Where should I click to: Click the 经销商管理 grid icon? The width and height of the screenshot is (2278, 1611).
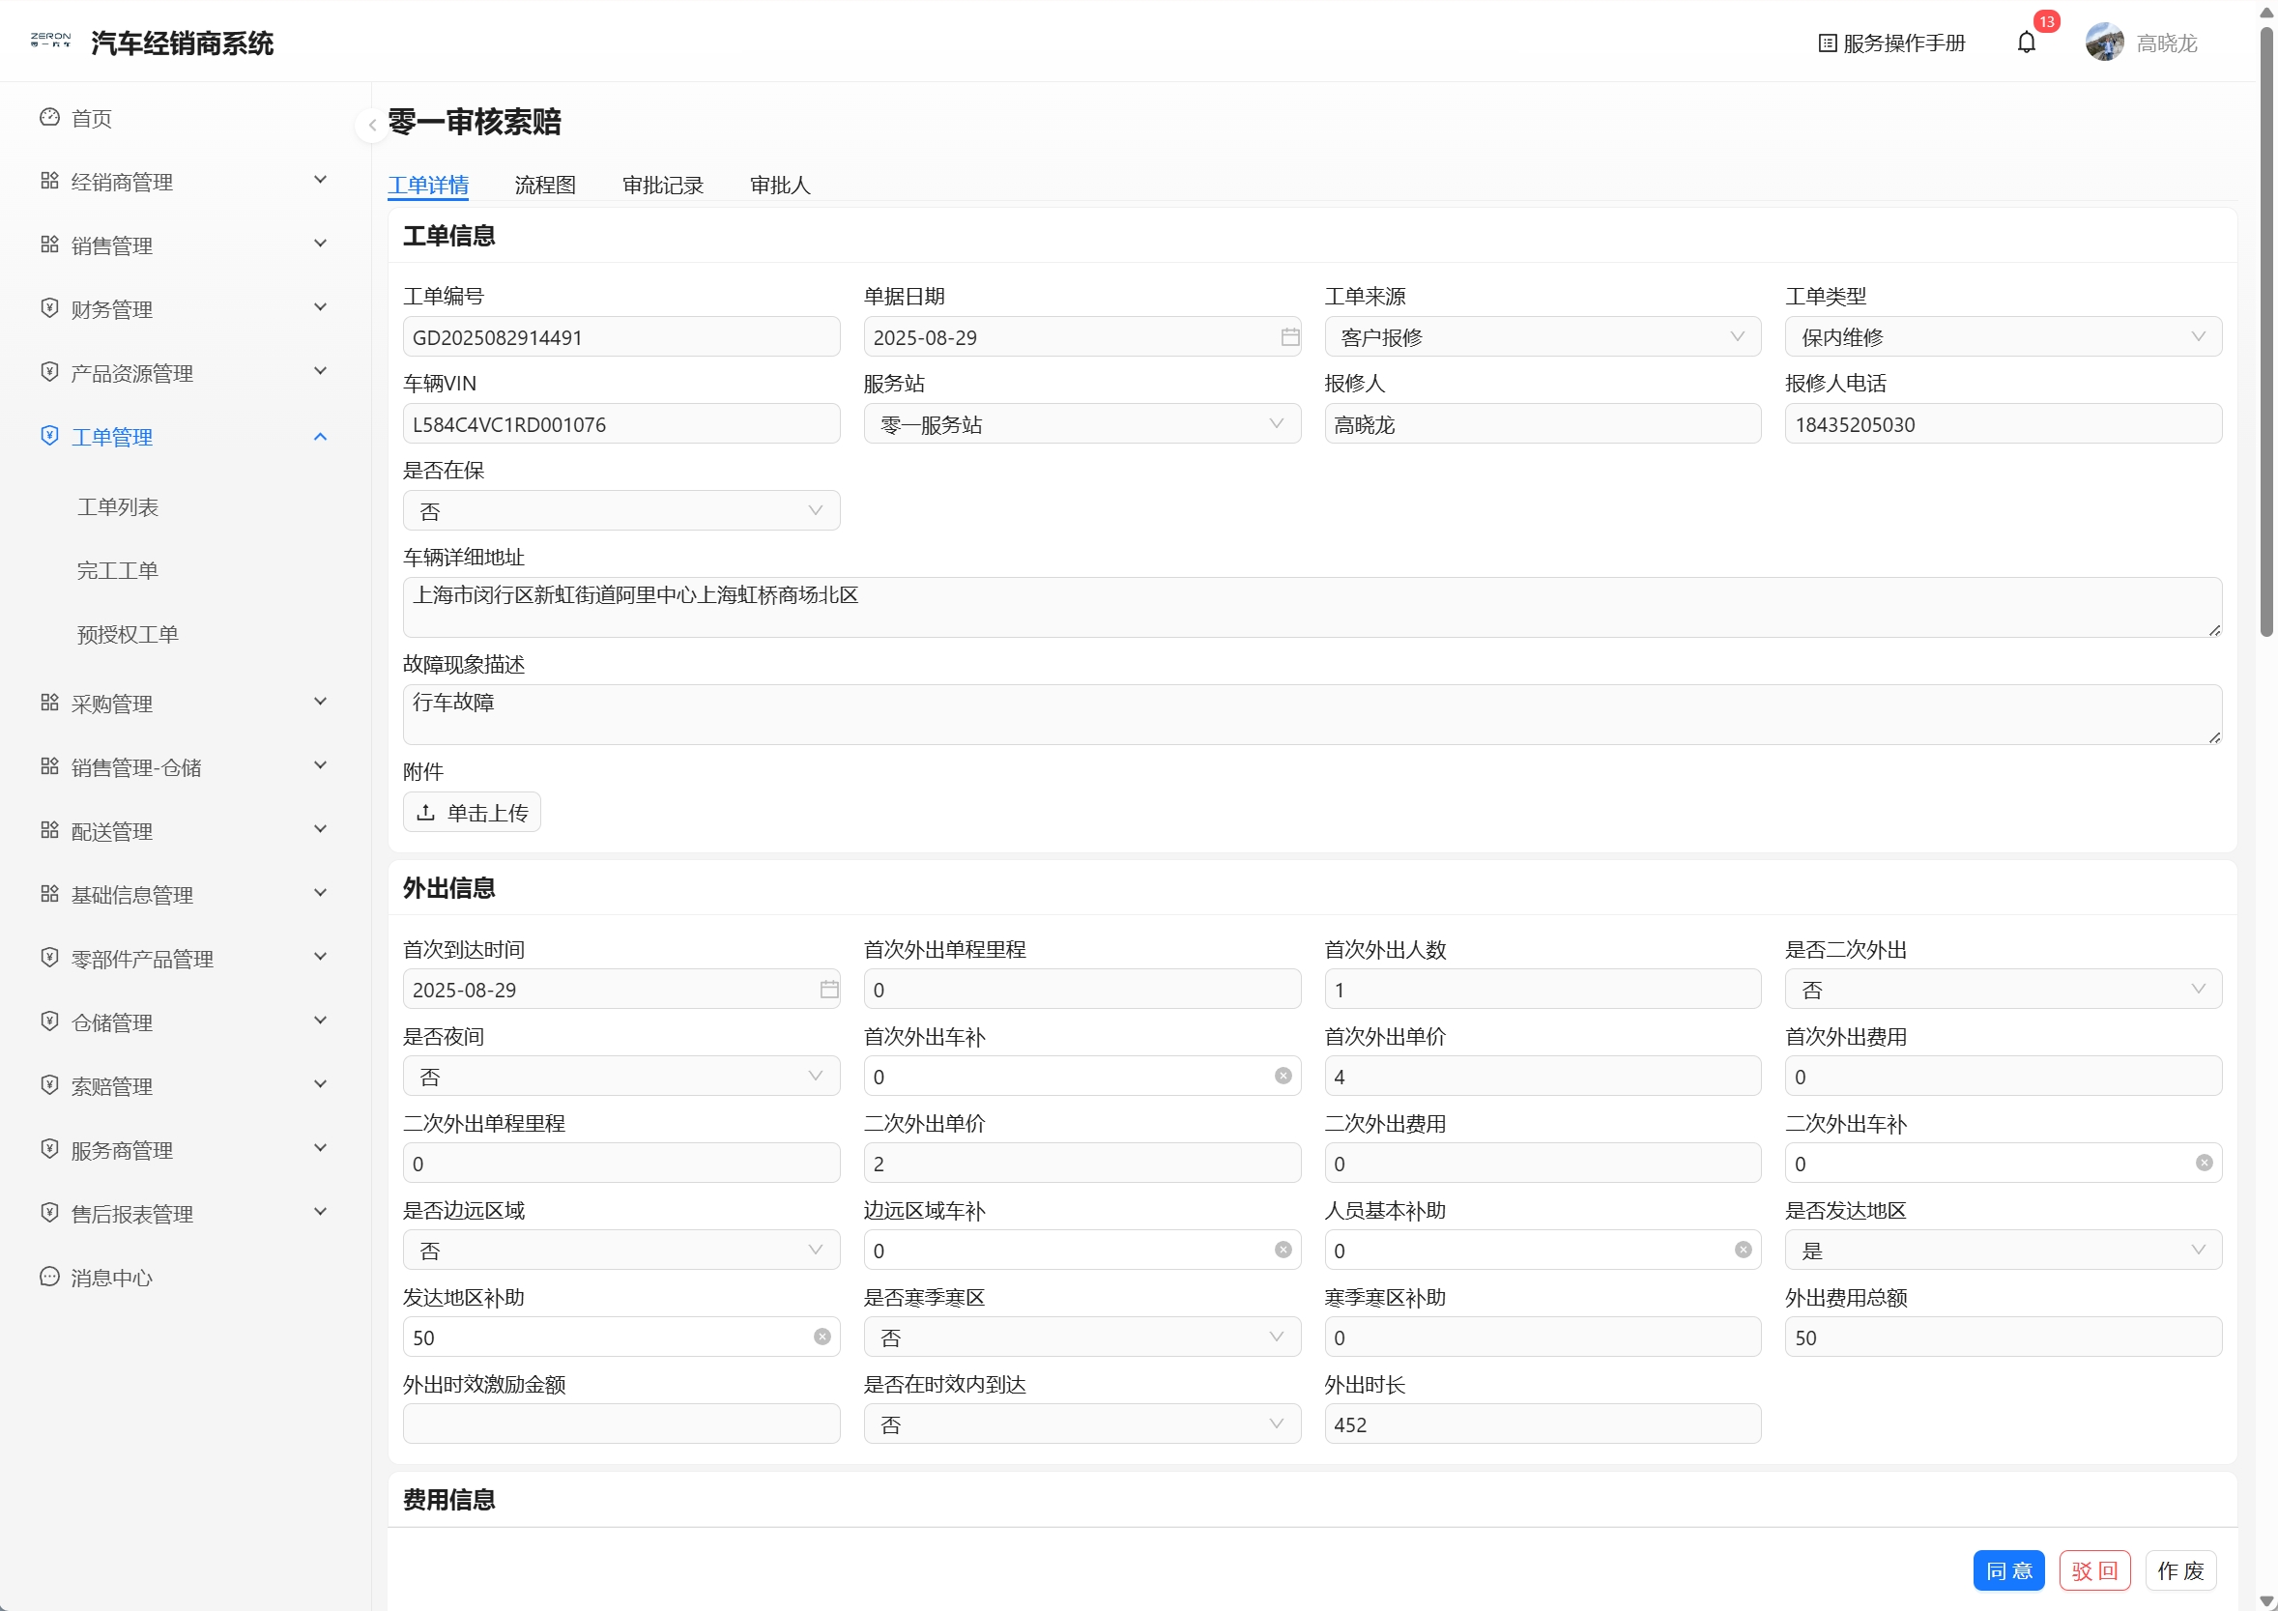[49, 182]
